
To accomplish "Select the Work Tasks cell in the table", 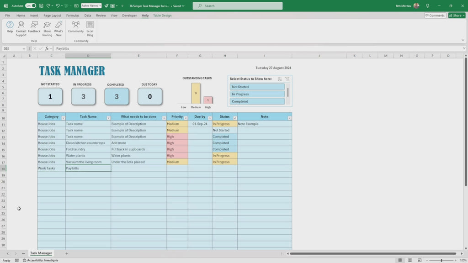I will 47,168.
